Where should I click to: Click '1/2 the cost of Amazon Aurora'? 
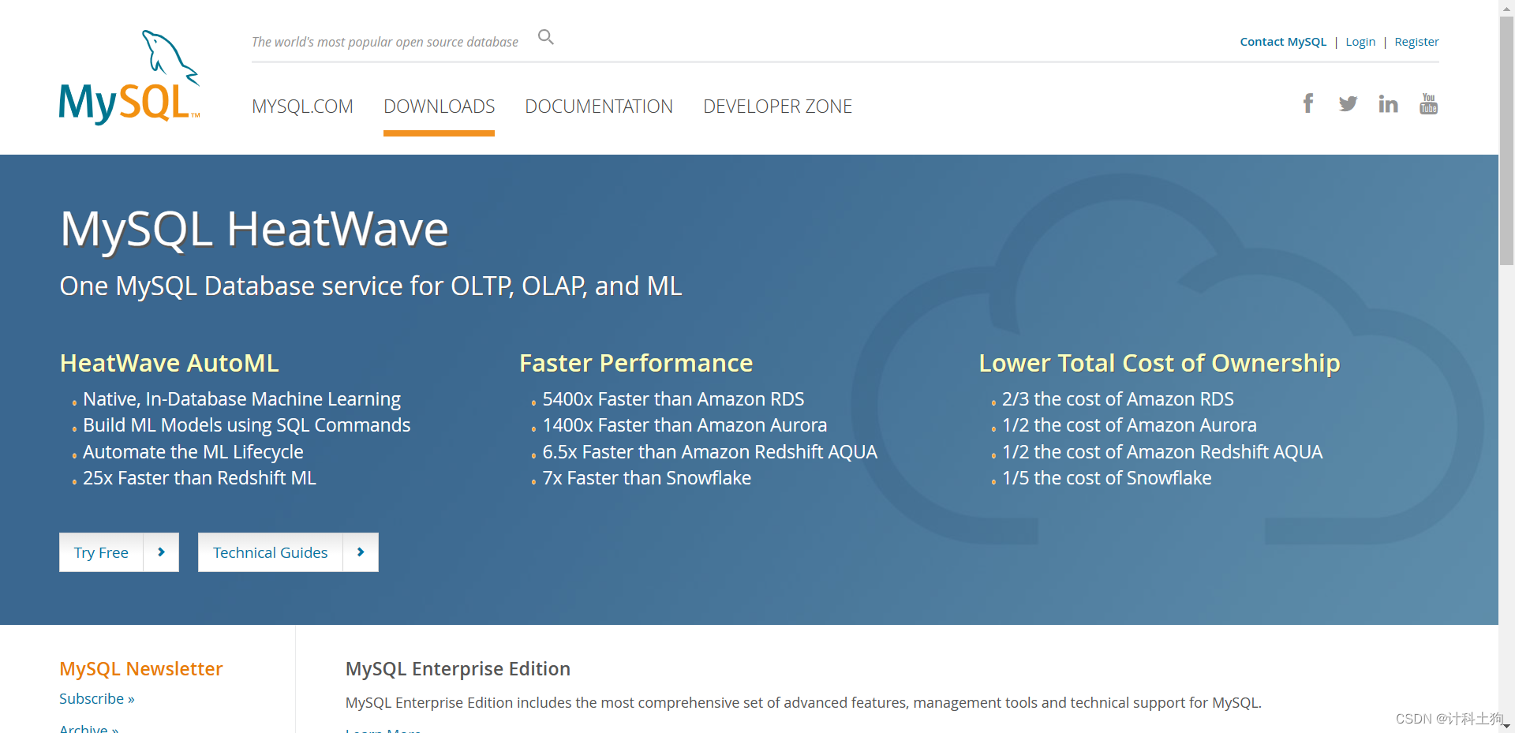(1129, 425)
